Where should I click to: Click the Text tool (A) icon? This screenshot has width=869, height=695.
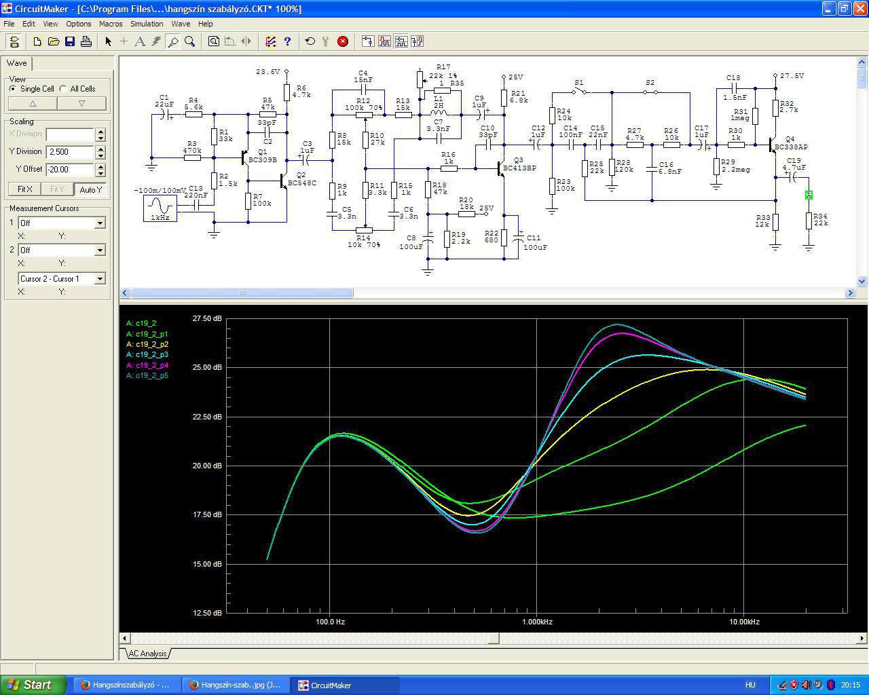[140, 41]
